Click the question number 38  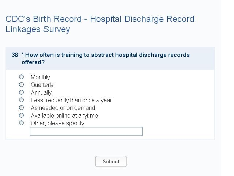15,55
